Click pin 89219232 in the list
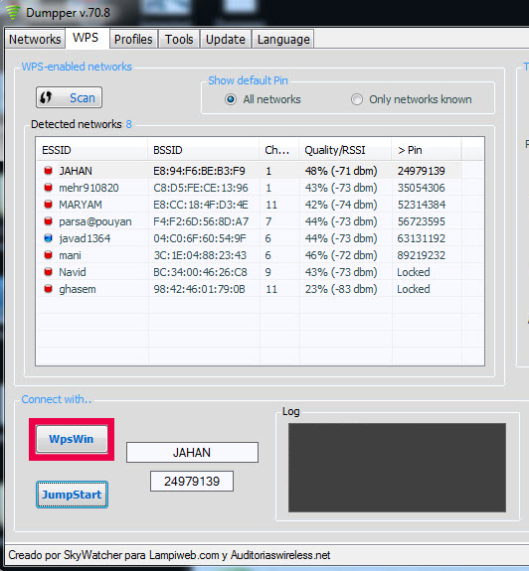This screenshot has width=529, height=571. click(421, 255)
